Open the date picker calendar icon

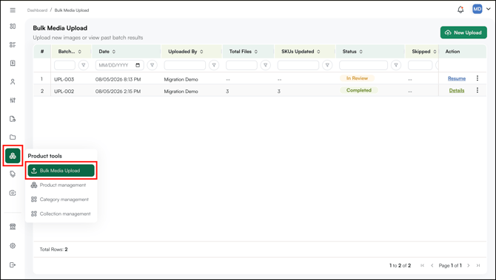138,65
